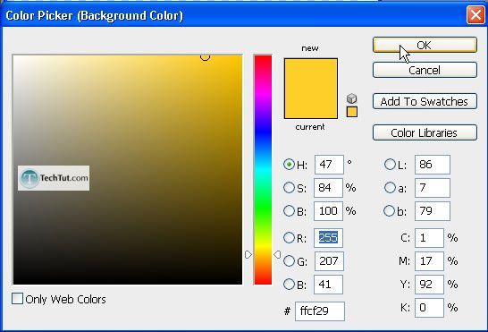Image resolution: width=488 pixels, height=332 pixels.
Task: Click the Cancel button
Action: (x=425, y=70)
